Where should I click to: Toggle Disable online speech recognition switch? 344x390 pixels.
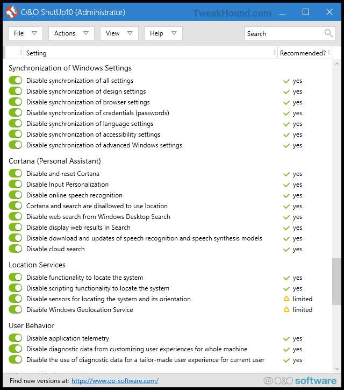click(x=16, y=195)
